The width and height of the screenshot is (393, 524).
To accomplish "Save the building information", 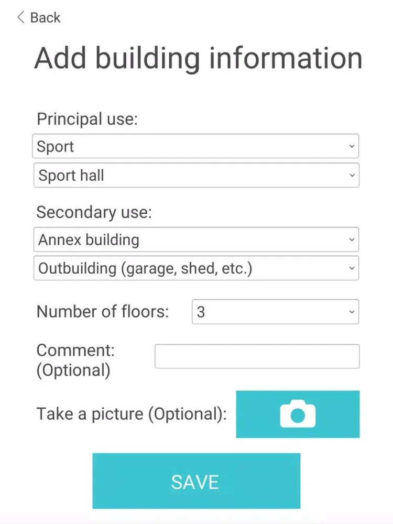I will [196, 481].
